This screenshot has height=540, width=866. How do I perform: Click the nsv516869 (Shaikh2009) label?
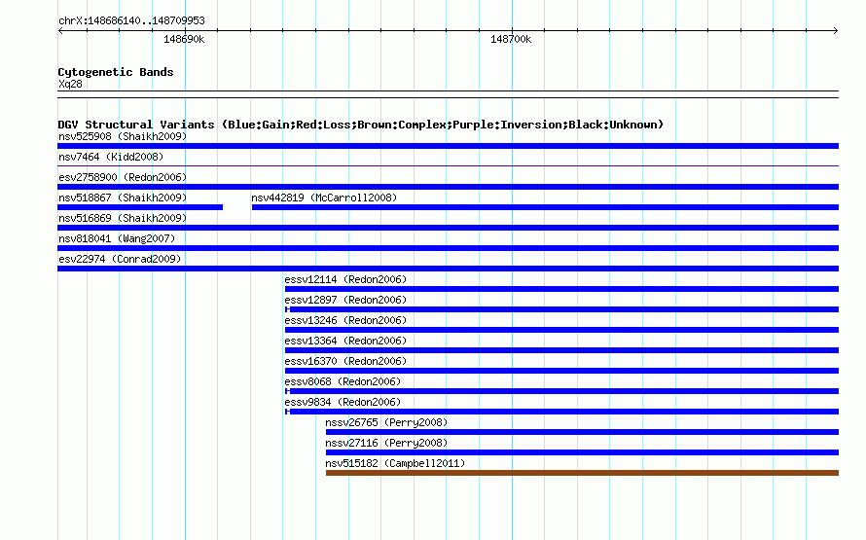tap(123, 218)
